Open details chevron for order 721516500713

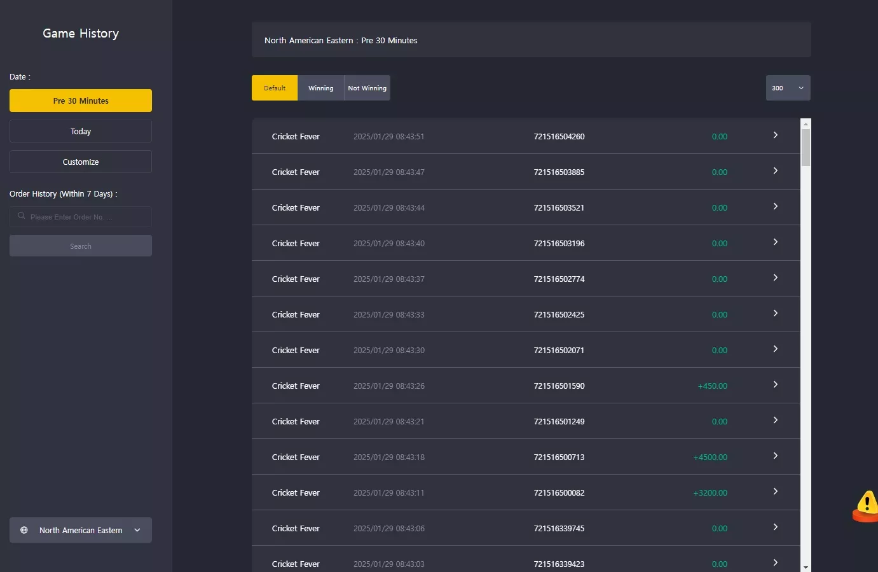pos(775,456)
